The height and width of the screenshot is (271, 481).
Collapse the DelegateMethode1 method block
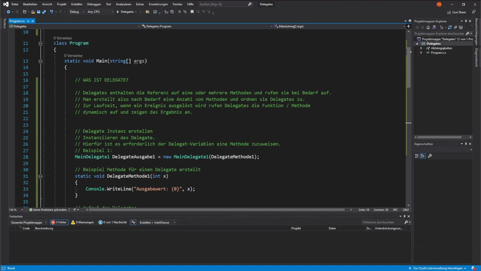[40, 176]
